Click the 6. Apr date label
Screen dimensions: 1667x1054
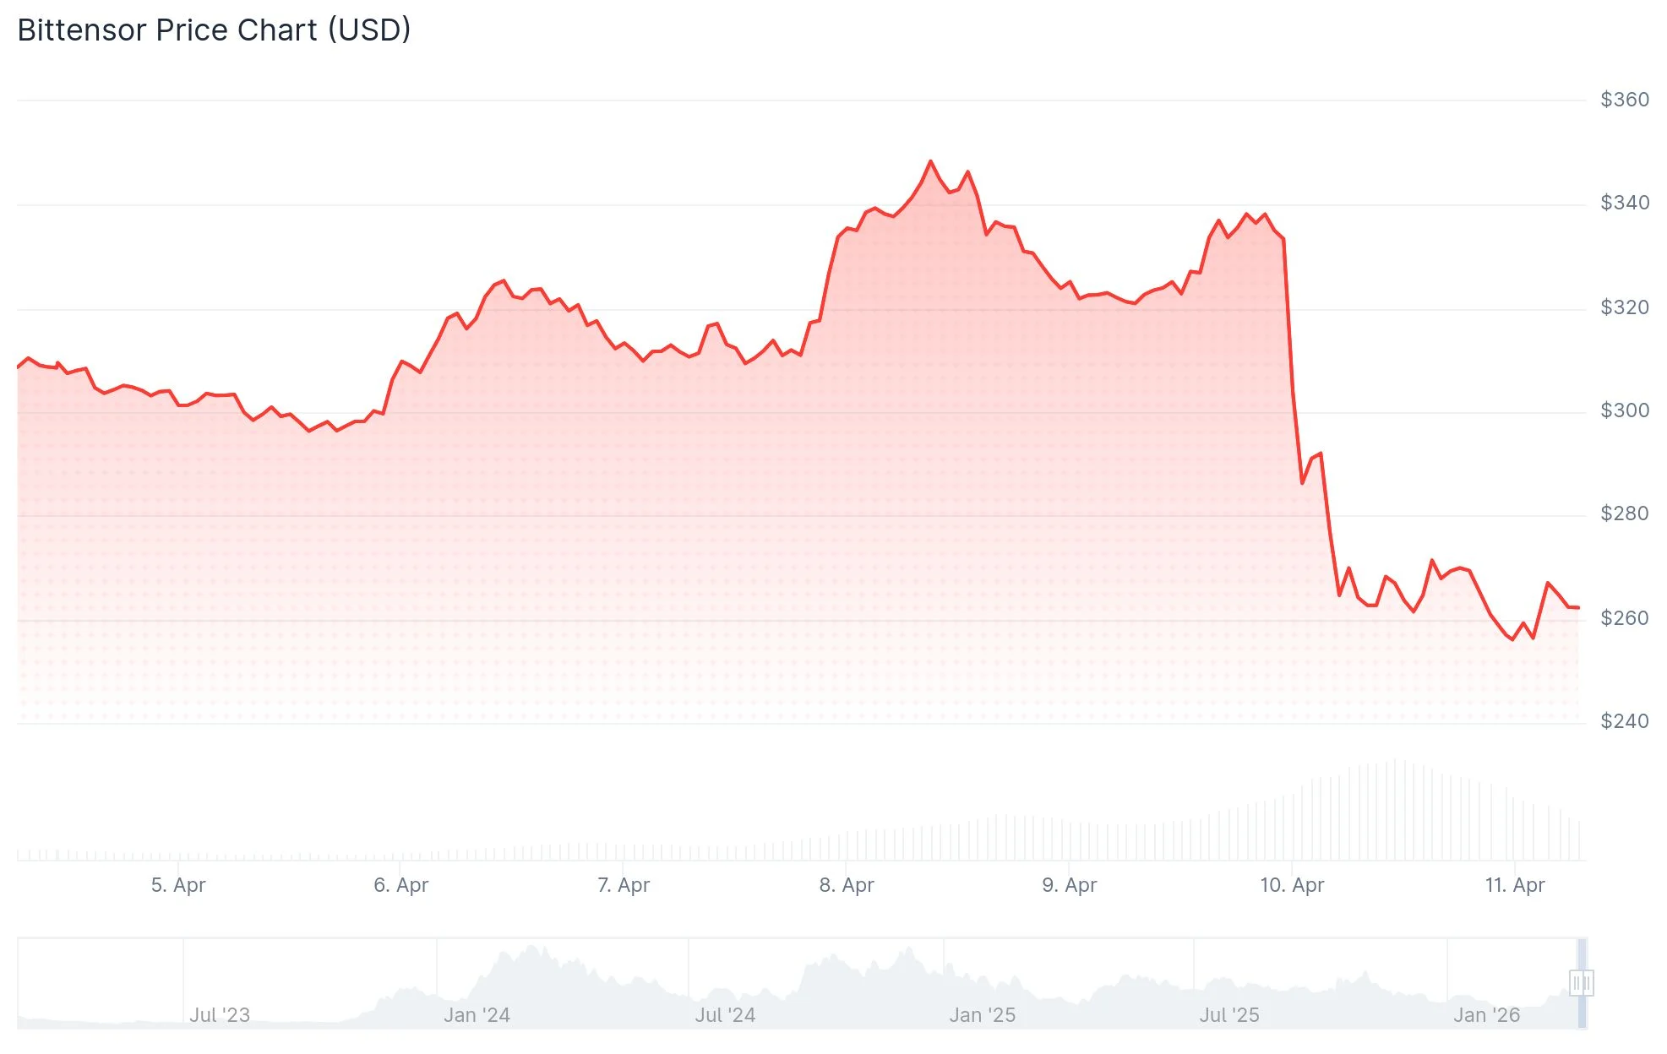[x=401, y=885]
